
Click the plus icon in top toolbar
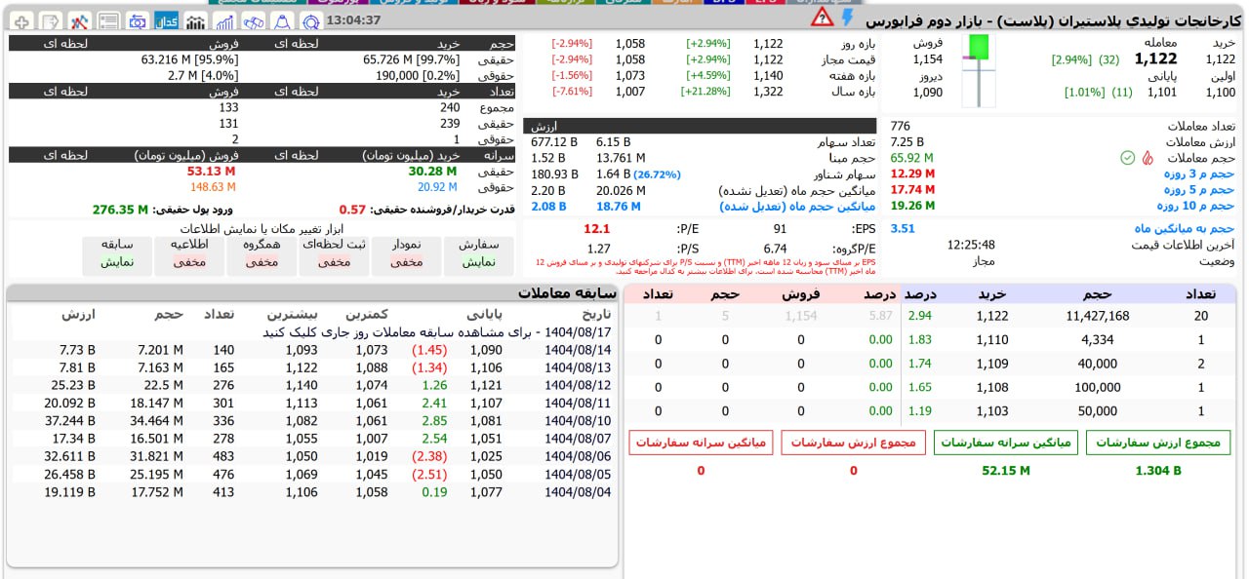21,21
